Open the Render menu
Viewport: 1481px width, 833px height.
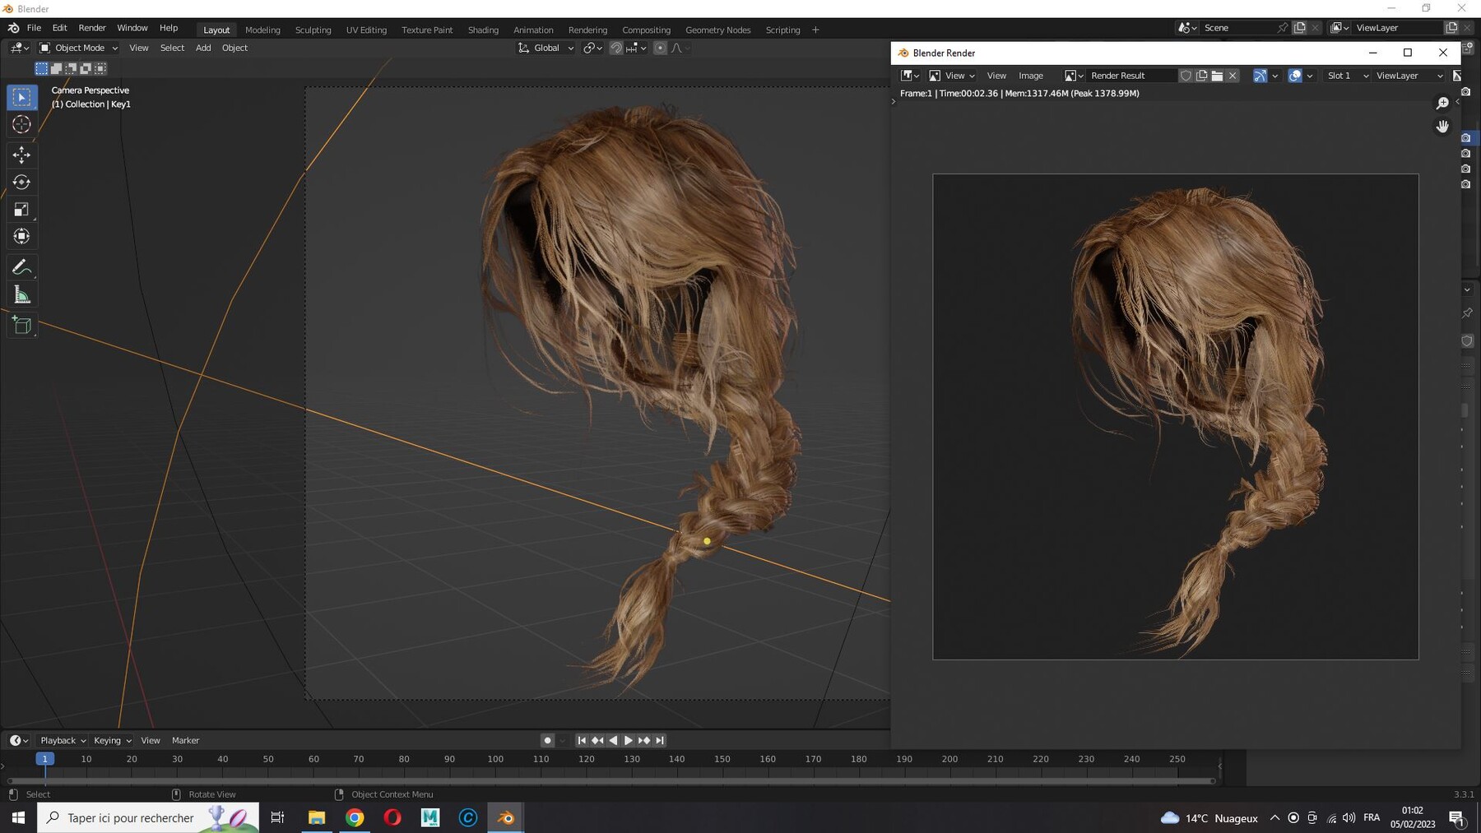point(92,28)
